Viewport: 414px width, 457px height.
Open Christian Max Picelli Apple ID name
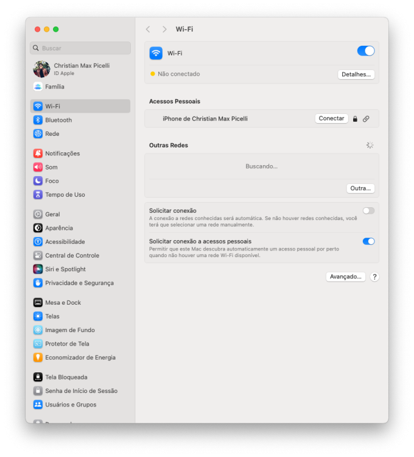82,66
